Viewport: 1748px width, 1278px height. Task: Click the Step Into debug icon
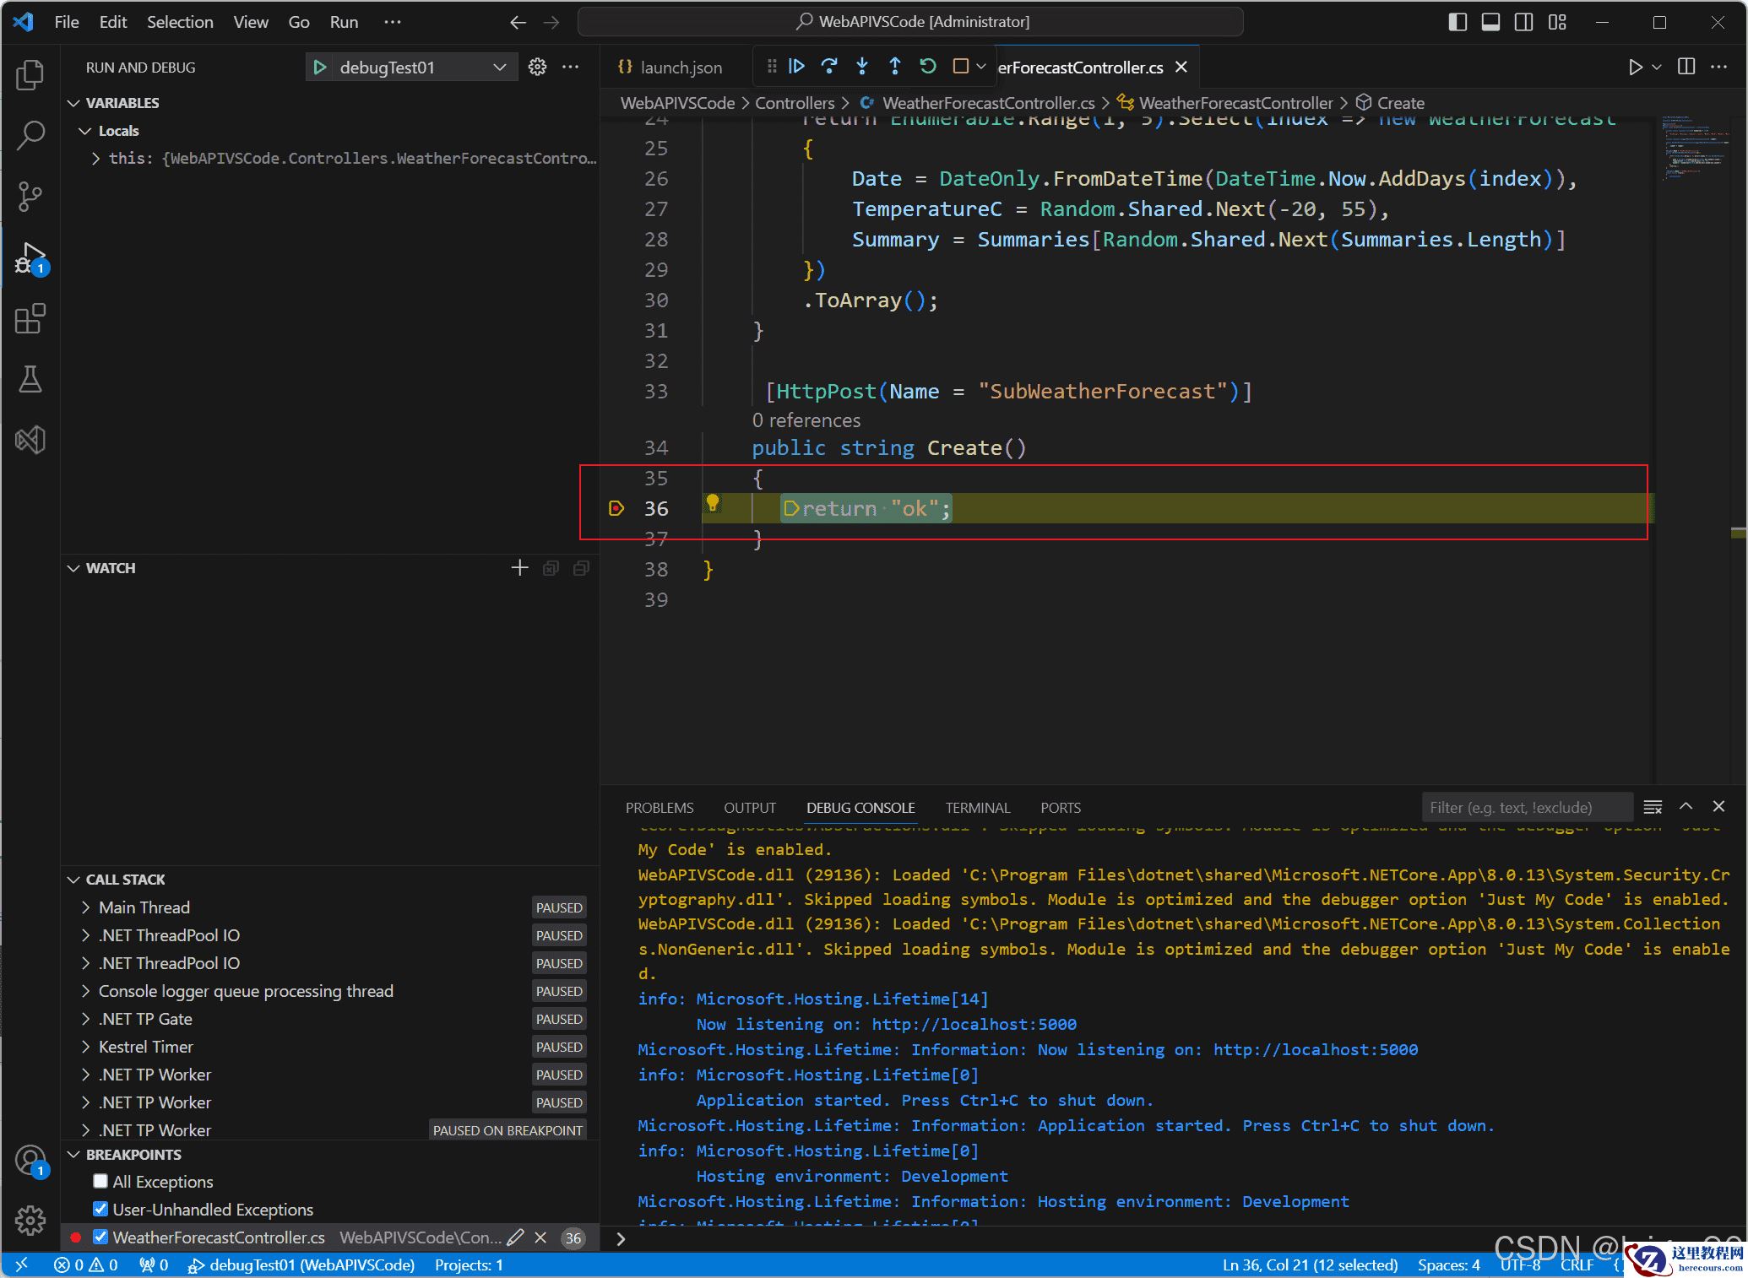(862, 67)
